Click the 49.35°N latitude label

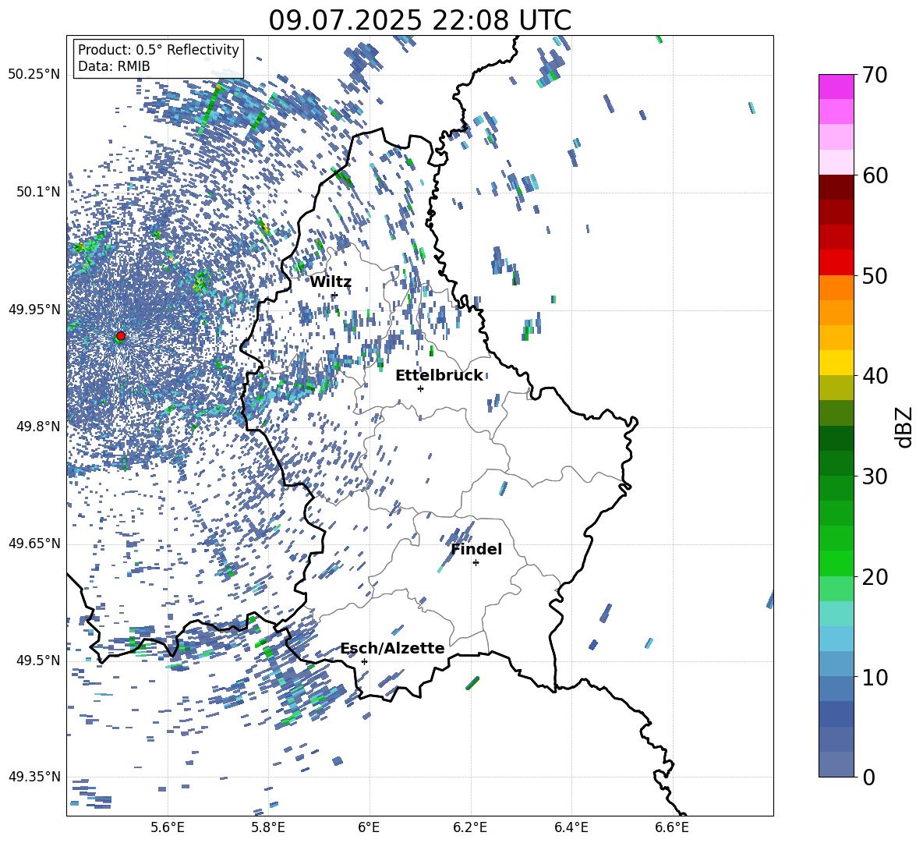(x=34, y=777)
